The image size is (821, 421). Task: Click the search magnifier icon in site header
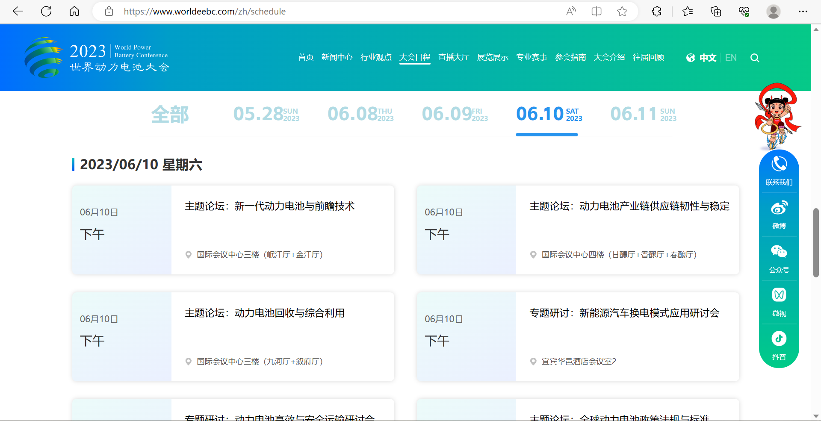[755, 58]
